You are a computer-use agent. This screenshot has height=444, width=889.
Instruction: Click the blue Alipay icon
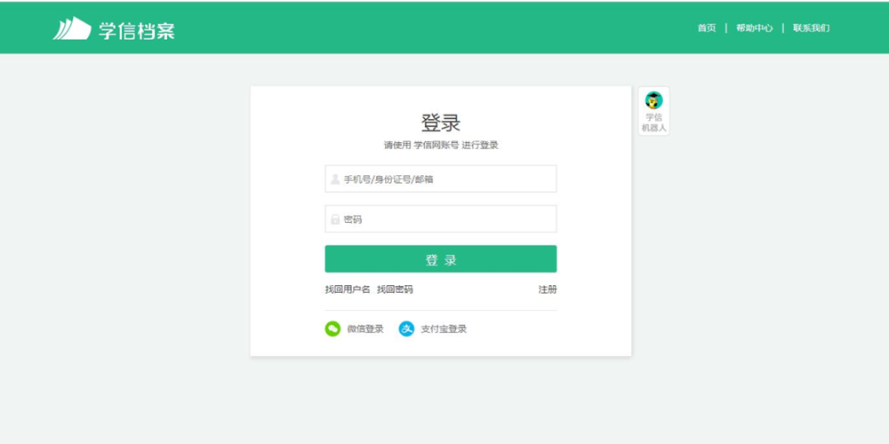pyautogui.click(x=406, y=329)
